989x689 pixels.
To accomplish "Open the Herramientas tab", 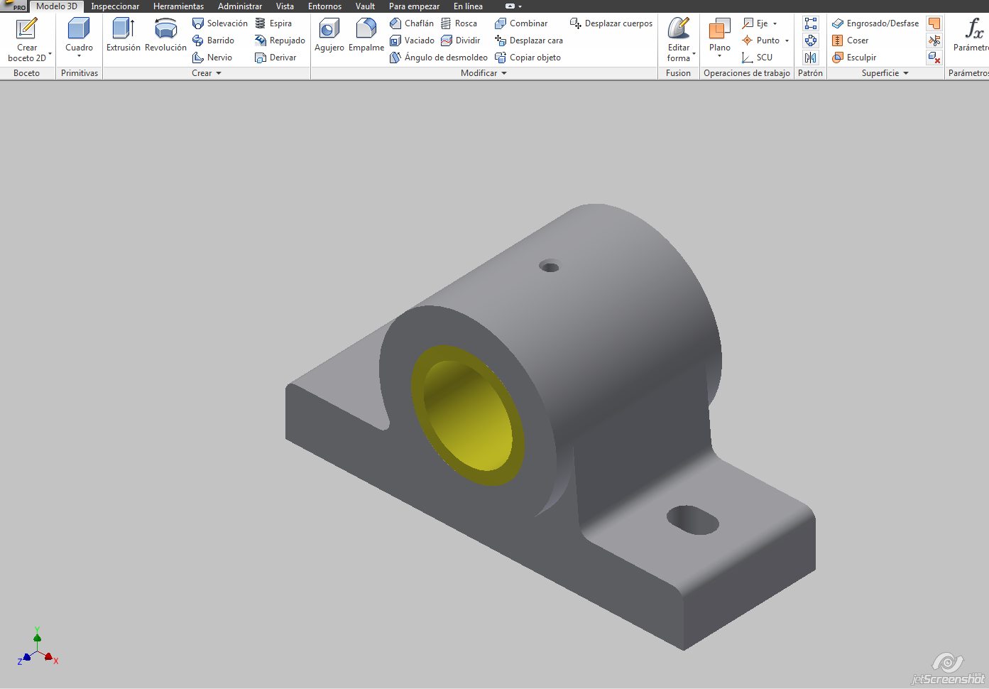I will [178, 6].
